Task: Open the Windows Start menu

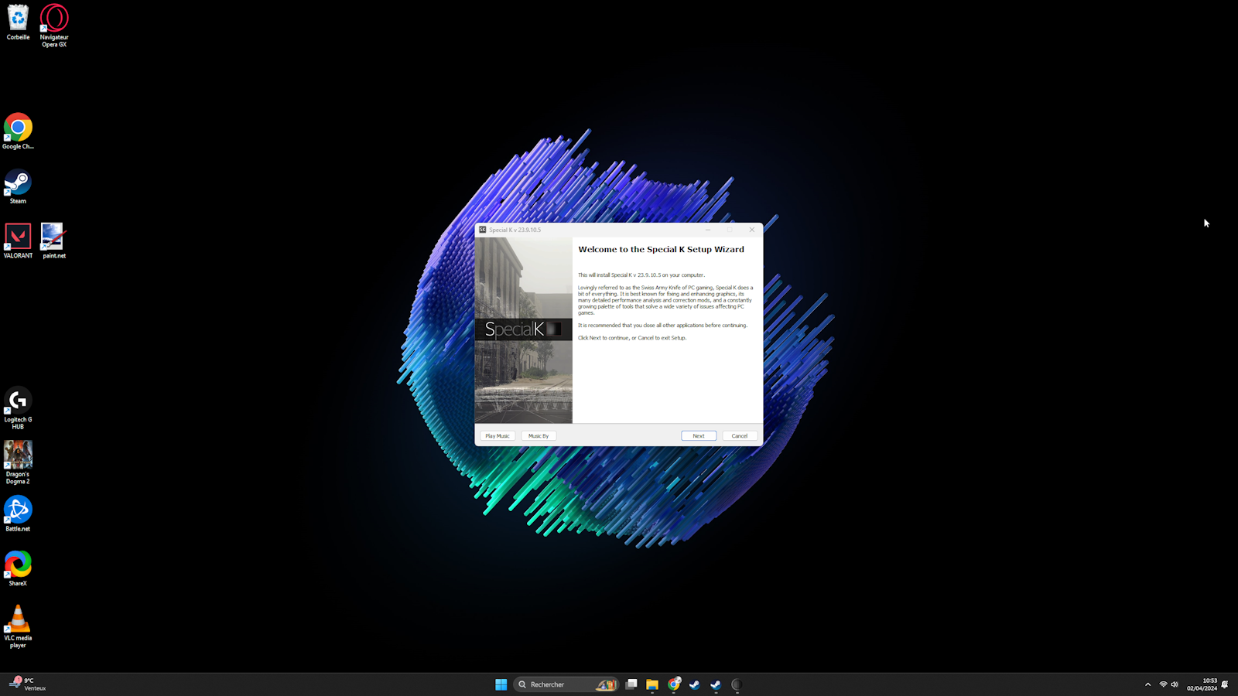Action: (501, 684)
